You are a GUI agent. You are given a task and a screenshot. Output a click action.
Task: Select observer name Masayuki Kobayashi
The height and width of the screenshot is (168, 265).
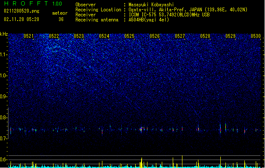click(x=151, y=5)
